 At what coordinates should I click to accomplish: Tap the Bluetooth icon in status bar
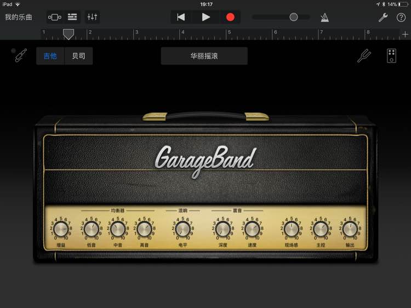point(384,4)
